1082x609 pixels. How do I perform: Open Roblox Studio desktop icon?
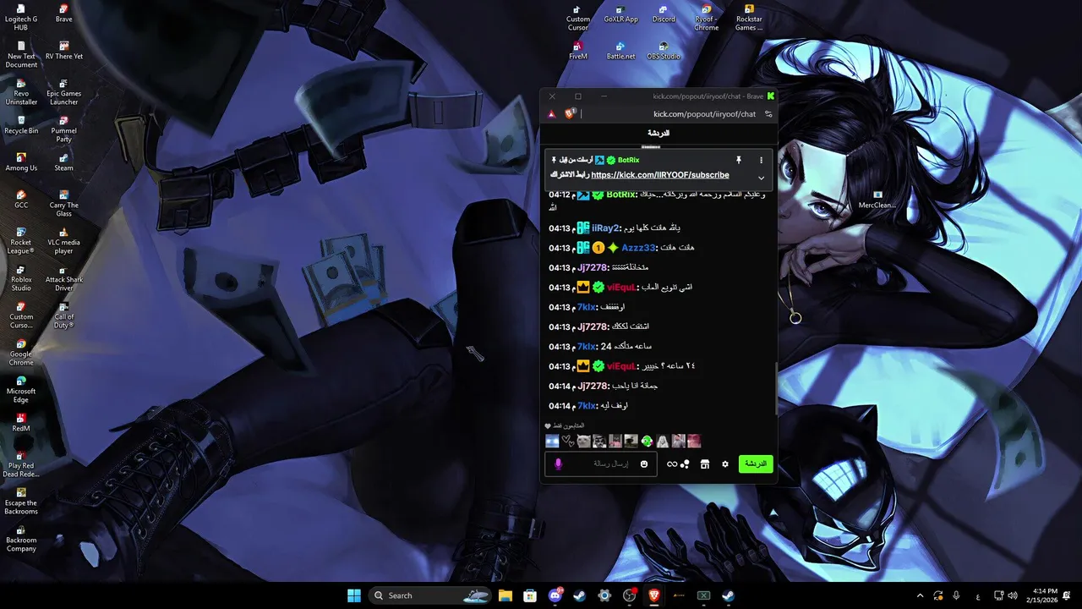20,277
